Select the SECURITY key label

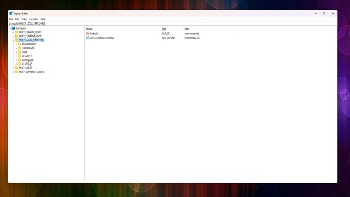click(27, 56)
